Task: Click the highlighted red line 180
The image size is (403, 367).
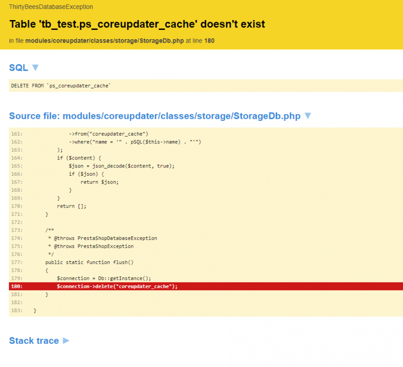Action: (117, 286)
